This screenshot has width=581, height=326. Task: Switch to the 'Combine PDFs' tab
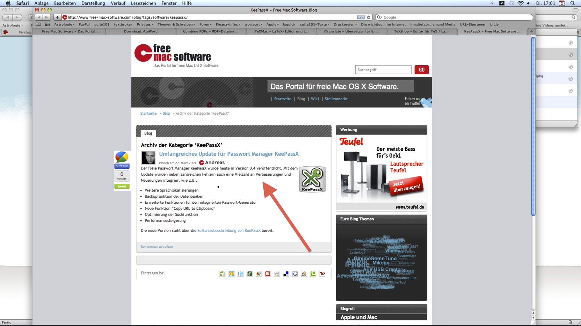click(x=211, y=31)
